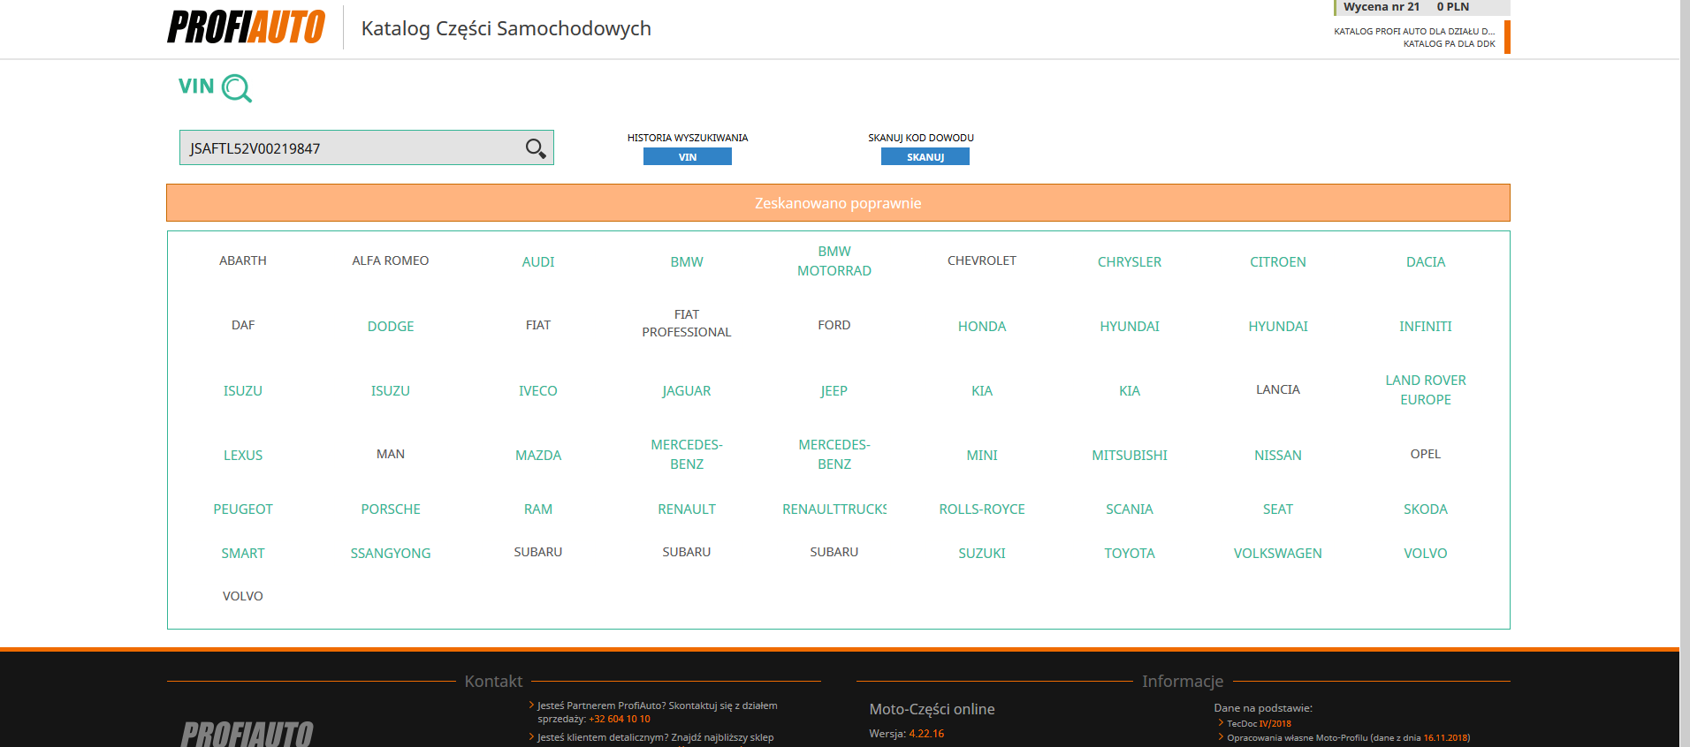The width and height of the screenshot is (1690, 747).
Task: Open the FORD brand
Action: click(834, 325)
